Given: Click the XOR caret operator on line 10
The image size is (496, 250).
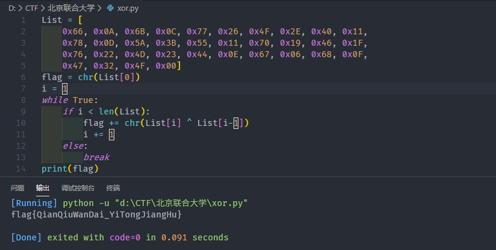Looking at the screenshot, I should [189, 122].
